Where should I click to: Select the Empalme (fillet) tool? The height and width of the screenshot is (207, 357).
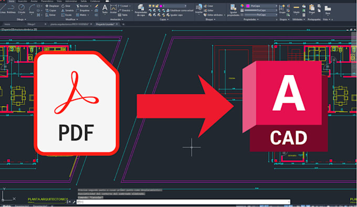tap(83, 10)
